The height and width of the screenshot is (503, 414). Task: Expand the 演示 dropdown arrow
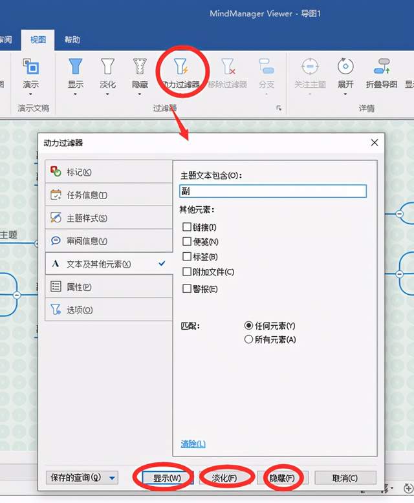tap(30, 94)
